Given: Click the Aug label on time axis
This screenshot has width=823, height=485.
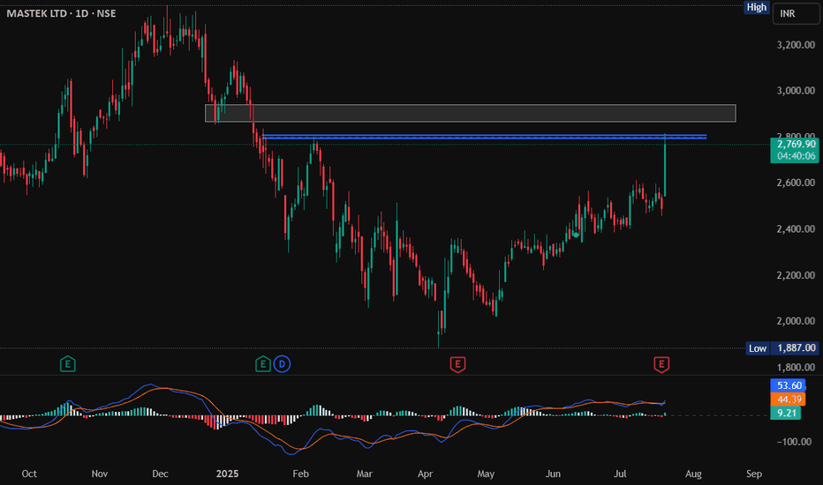Looking at the screenshot, I should (x=693, y=474).
